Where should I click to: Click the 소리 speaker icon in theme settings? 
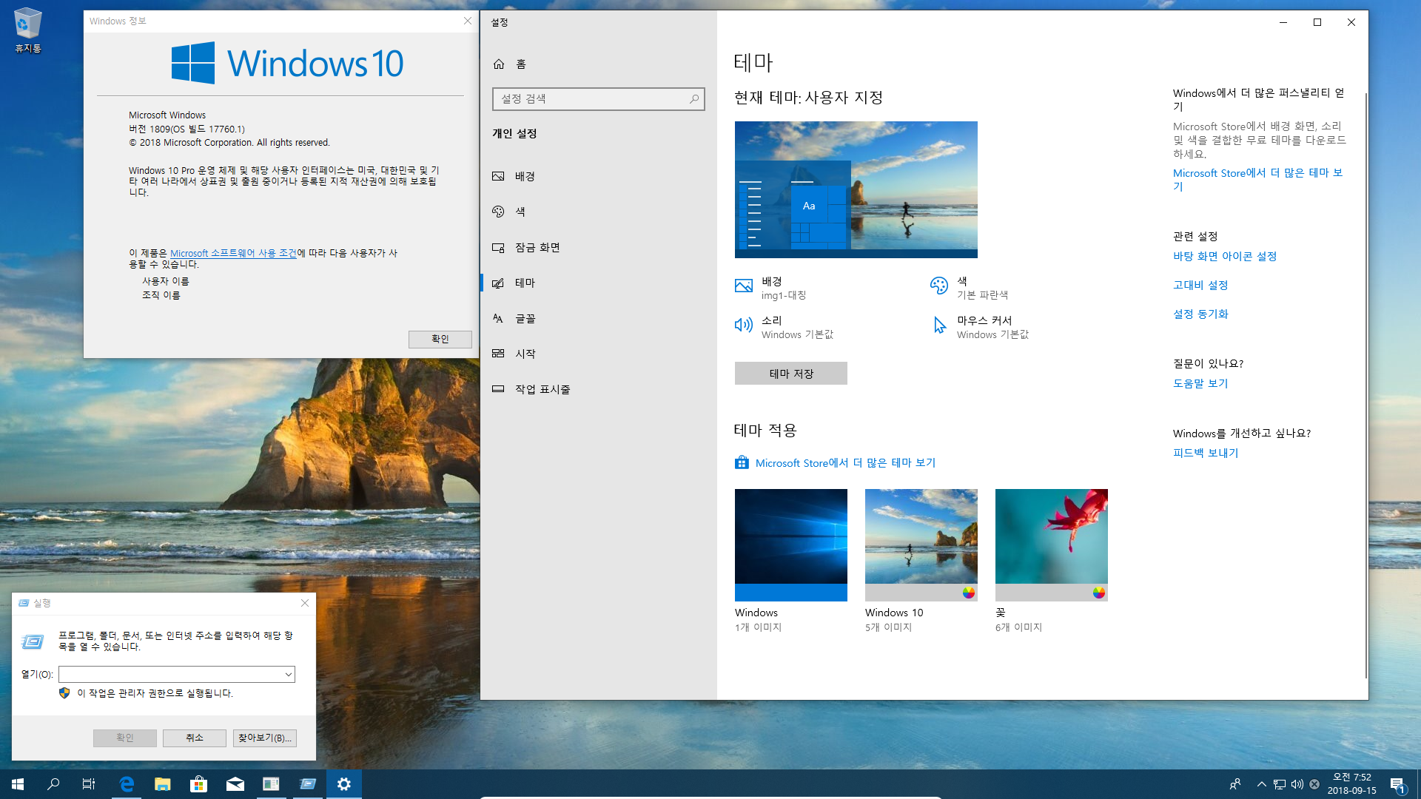744,325
